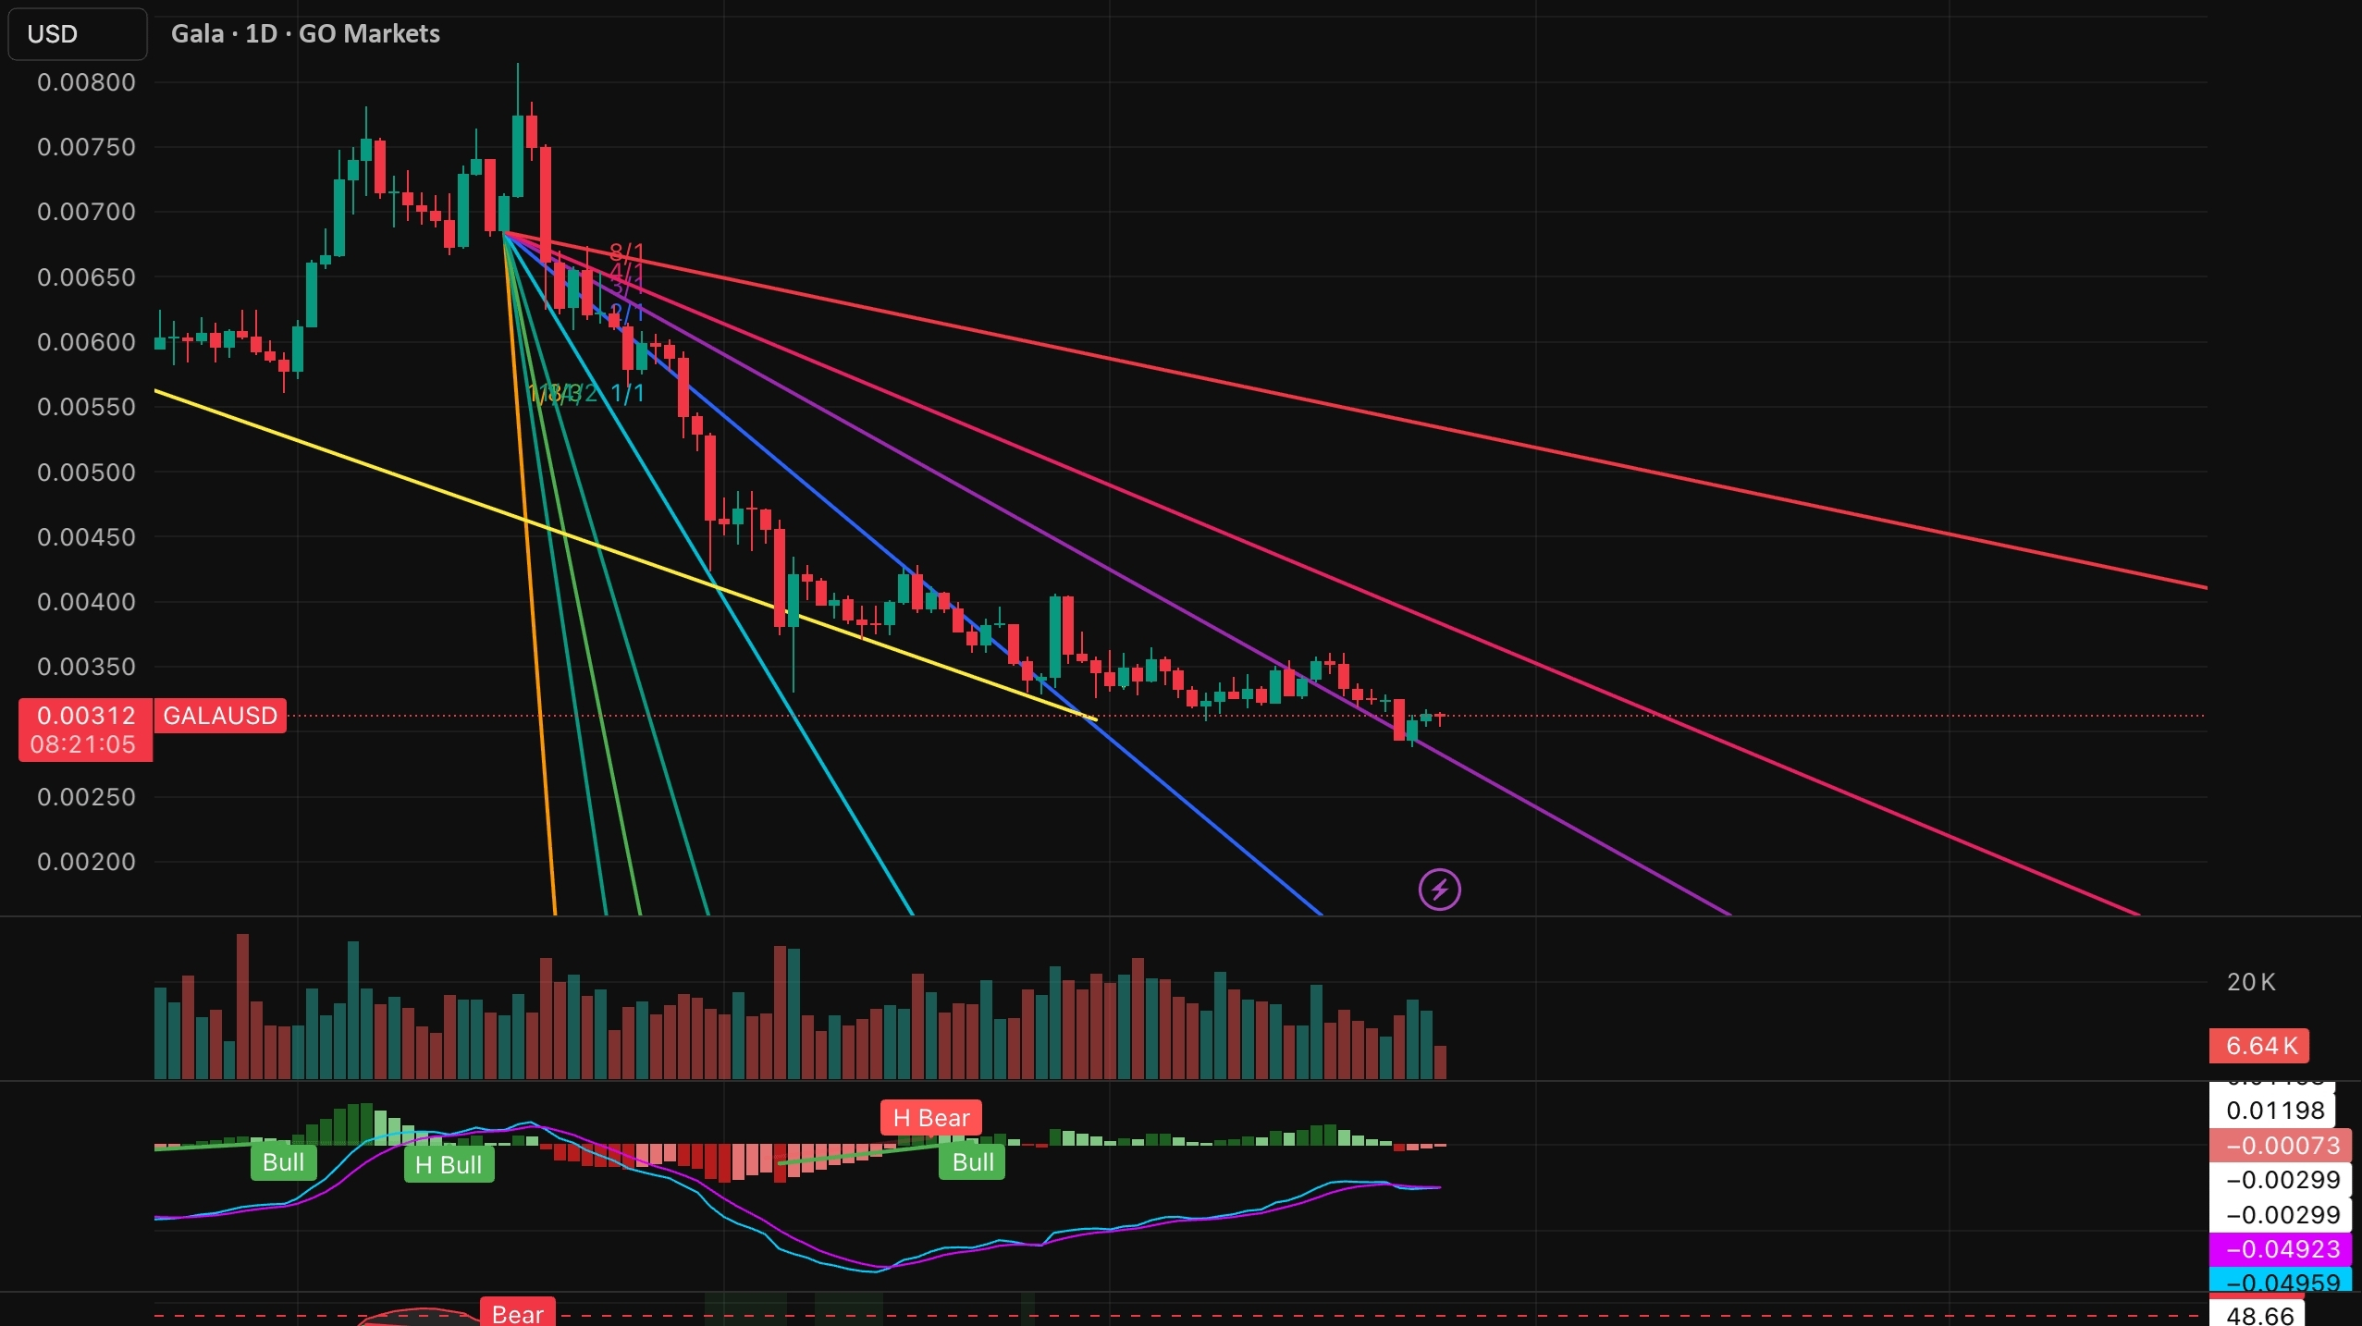Image resolution: width=2362 pixels, height=1326 pixels.
Task: Click the purple lightning bolt icon
Action: point(1439,890)
